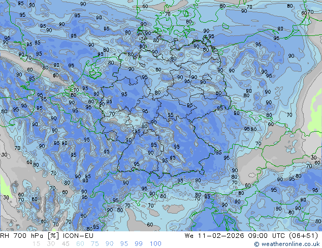
Task: Click the legend value 99
Action: click(139, 244)
